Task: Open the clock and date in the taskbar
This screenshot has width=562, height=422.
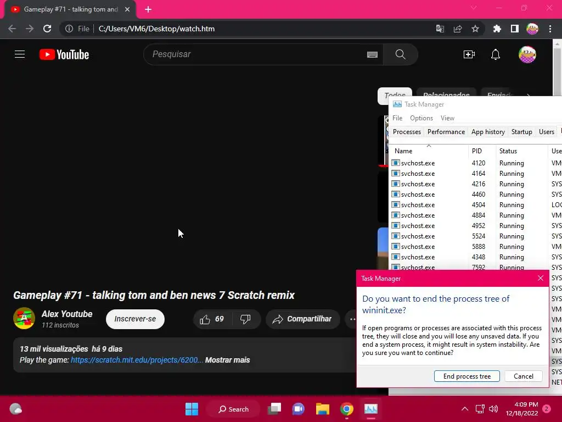Action: (522, 409)
